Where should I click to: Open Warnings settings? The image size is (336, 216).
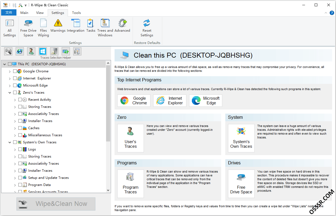pos(58,26)
